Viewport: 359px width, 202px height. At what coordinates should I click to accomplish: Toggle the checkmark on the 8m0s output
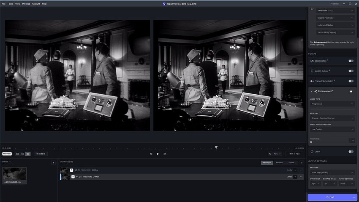click(295, 170)
